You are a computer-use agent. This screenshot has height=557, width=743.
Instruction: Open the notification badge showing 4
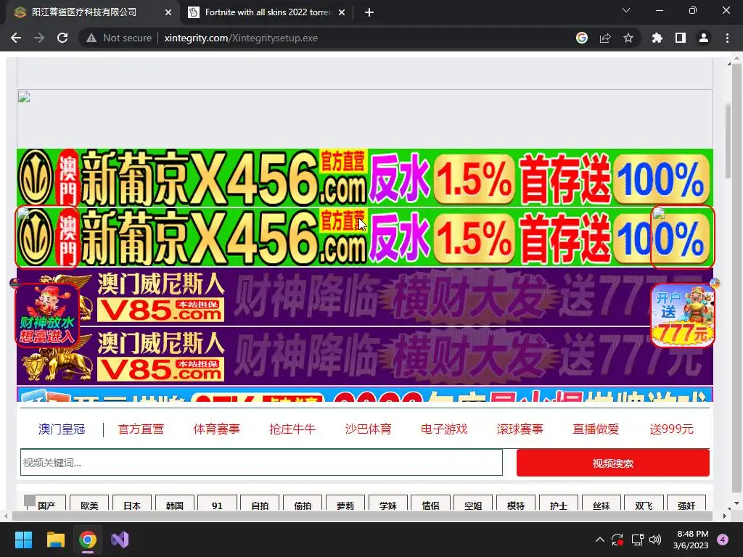click(x=723, y=540)
